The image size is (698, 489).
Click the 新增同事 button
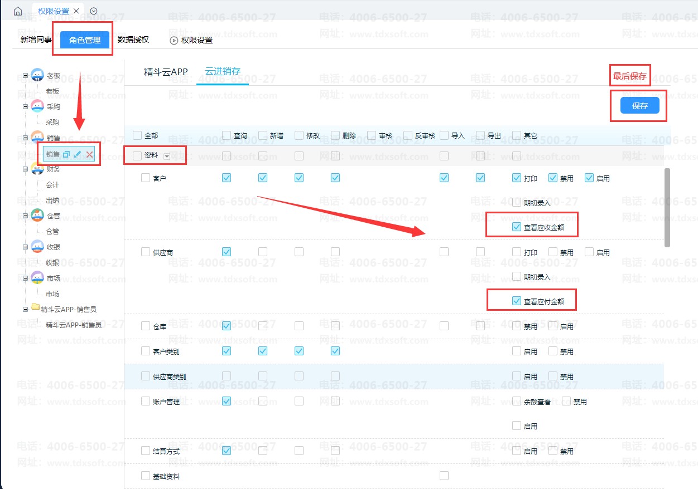(36, 40)
